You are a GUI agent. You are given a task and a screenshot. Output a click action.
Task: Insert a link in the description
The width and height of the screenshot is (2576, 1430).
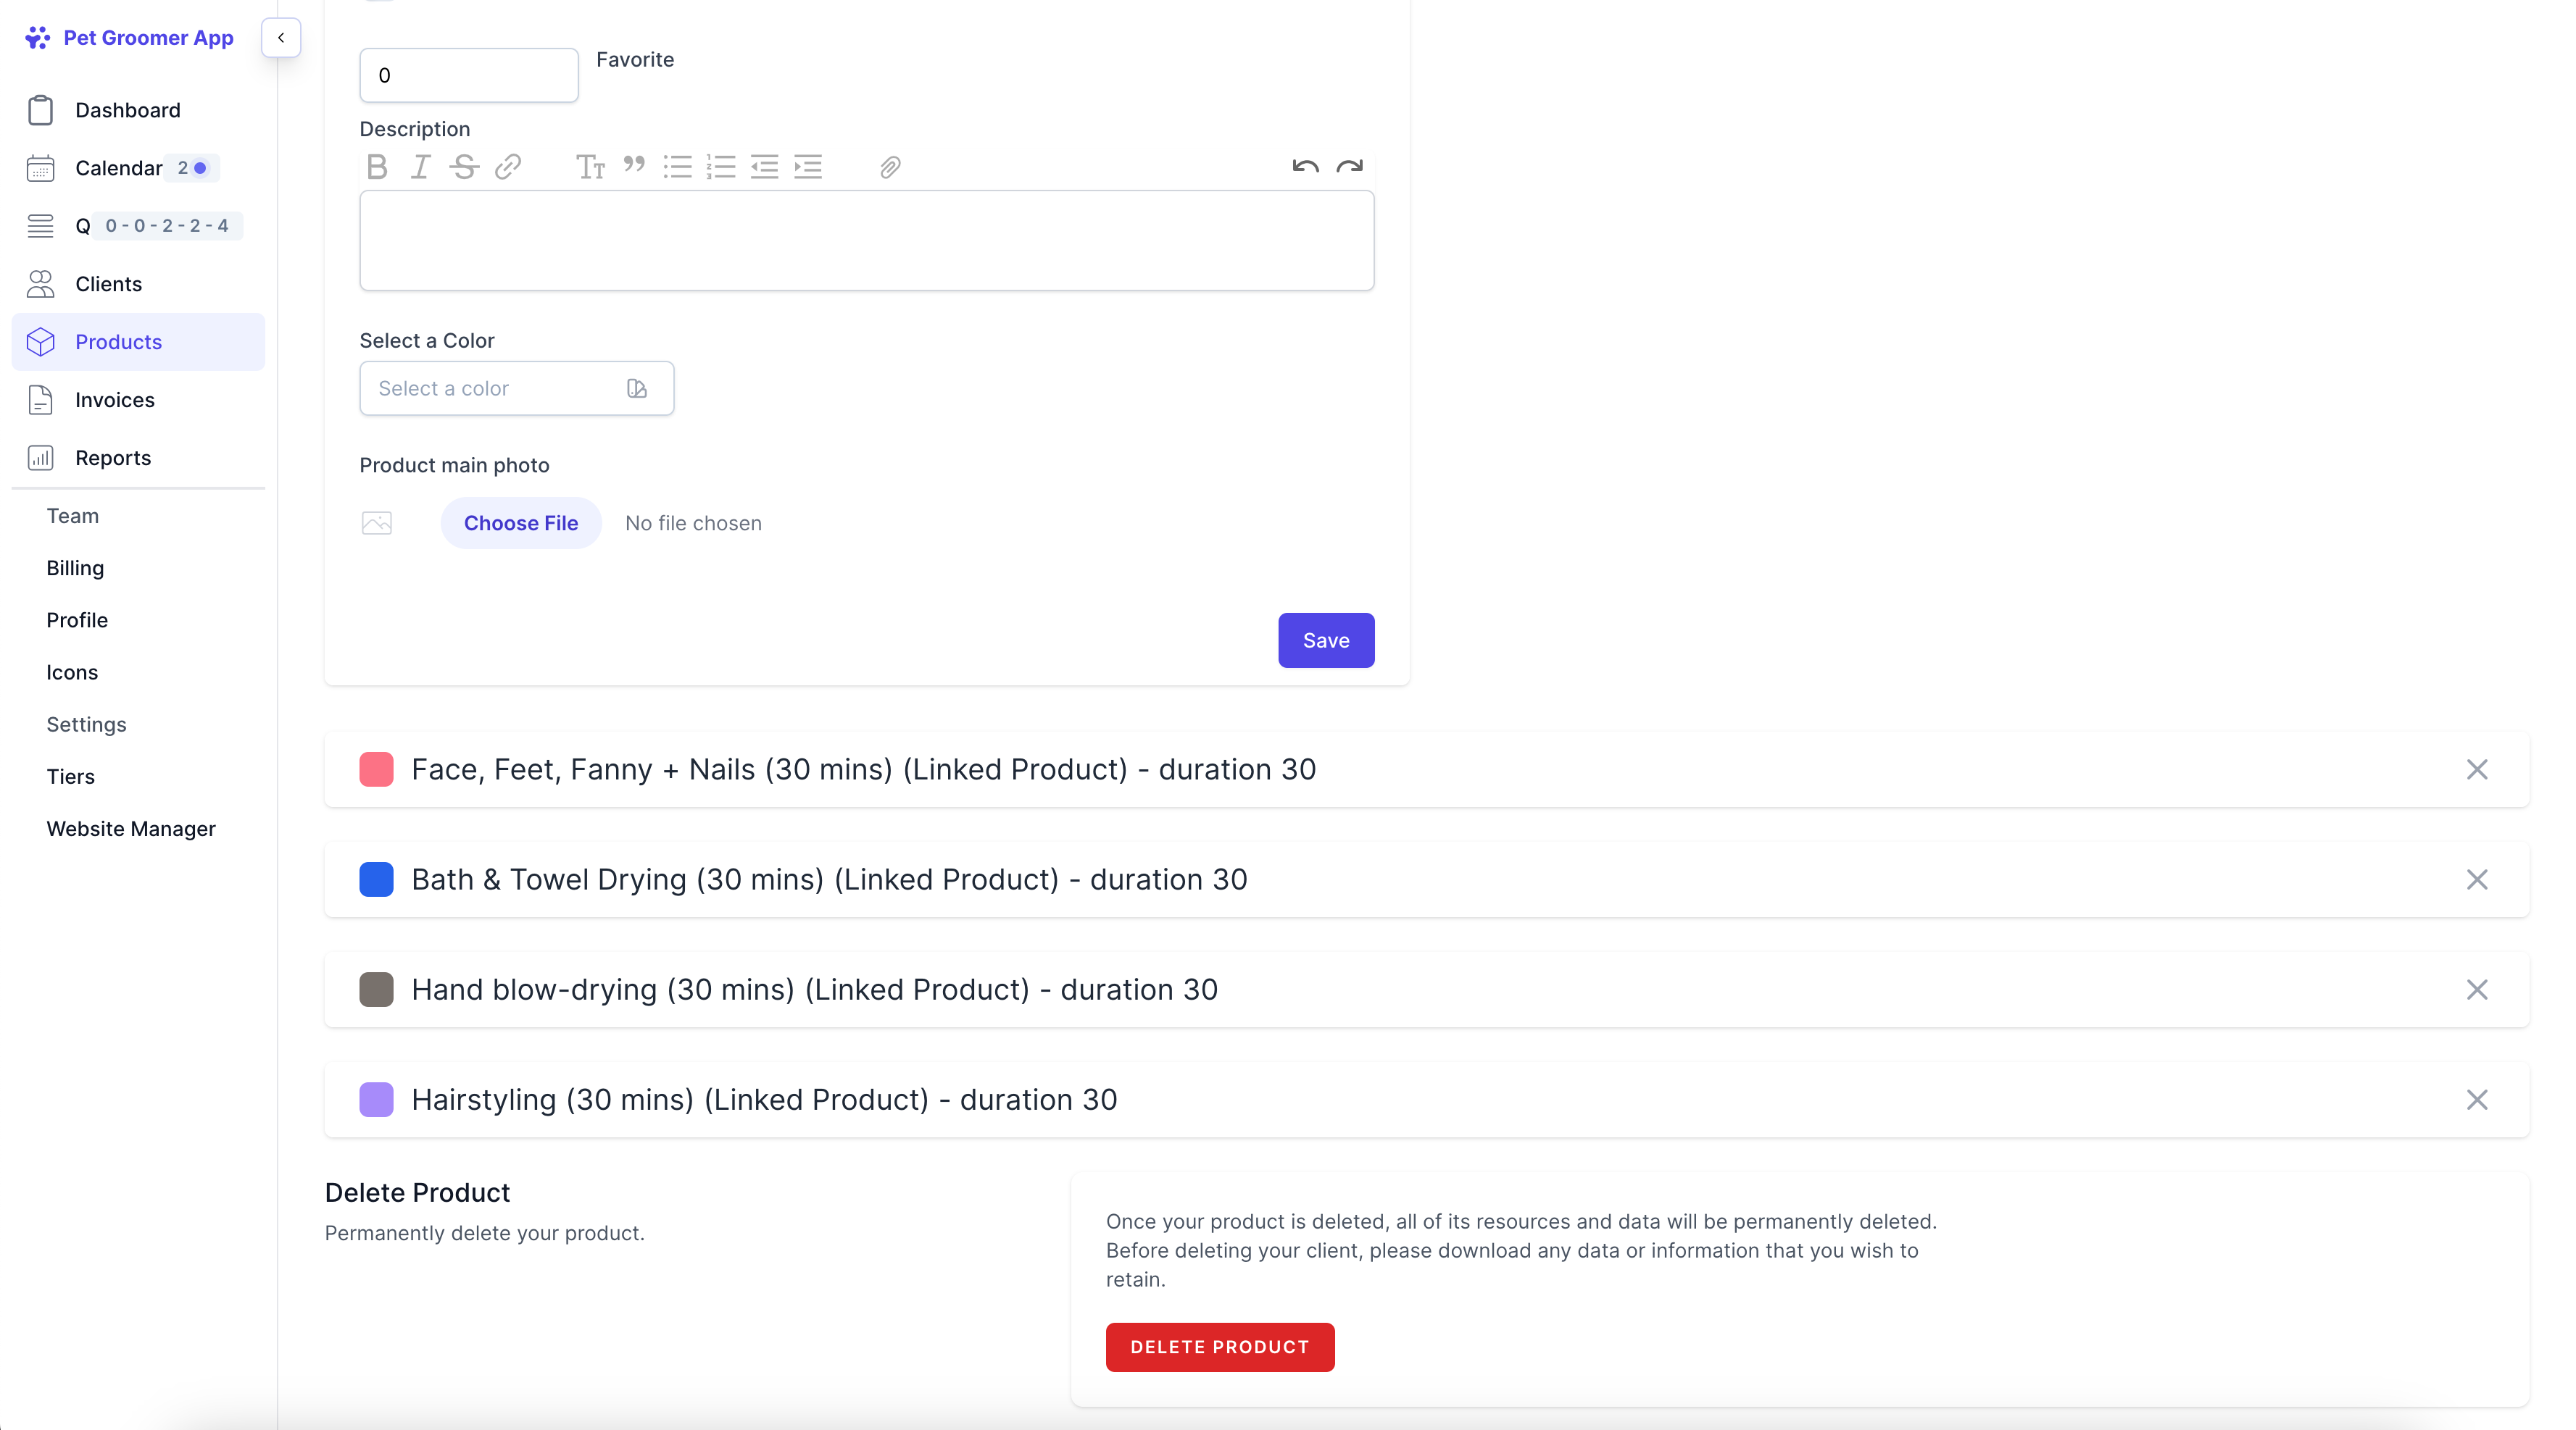click(508, 167)
